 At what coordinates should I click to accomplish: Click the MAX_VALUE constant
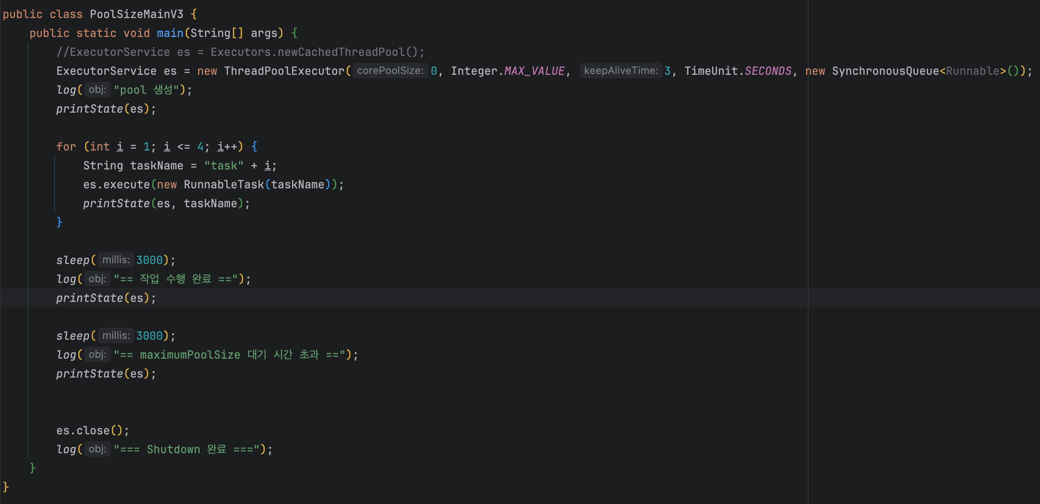tap(534, 71)
